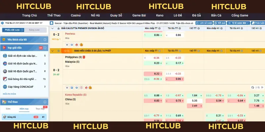The image size is (265, 132).
Task: Click info icon next to Kèo chấp H1 in Calcutta header
Action: (222, 28)
